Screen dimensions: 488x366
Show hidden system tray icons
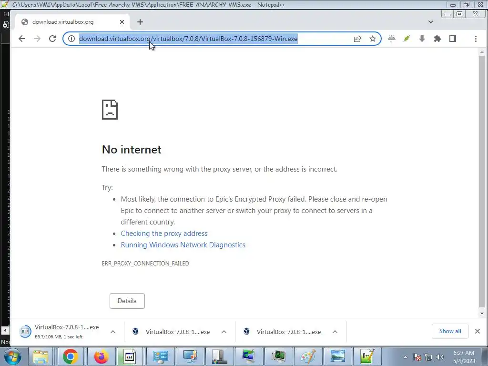pos(405,357)
